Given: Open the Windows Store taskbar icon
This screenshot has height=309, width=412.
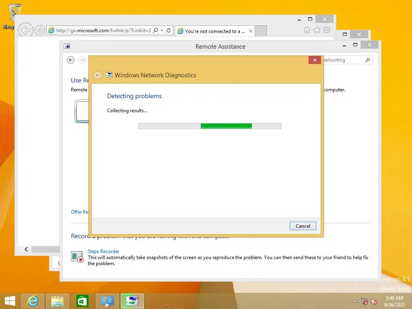Looking at the screenshot, I should (82, 301).
